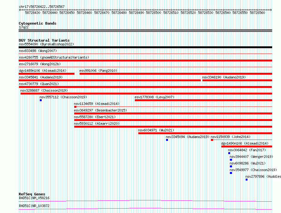Select nsv4730779 (Quan2021) variant label
This screenshot has height=213, width=281.
coord(39,84)
